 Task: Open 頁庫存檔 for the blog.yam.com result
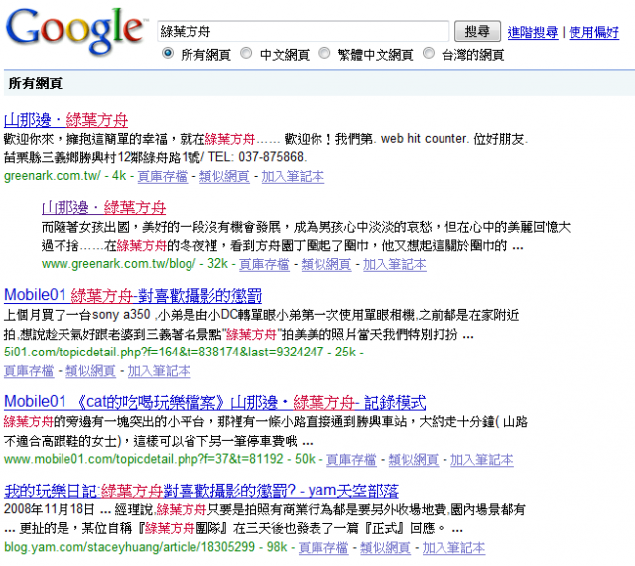coord(323,548)
